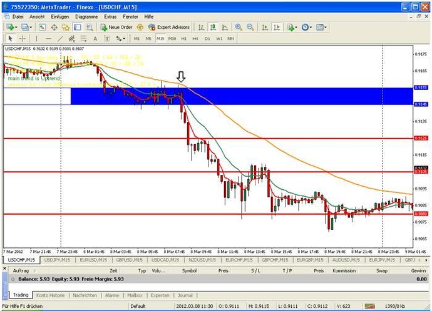This screenshot has width=432, height=311.
Task: Open the Extras menu
Action: (x=110, y=17)
